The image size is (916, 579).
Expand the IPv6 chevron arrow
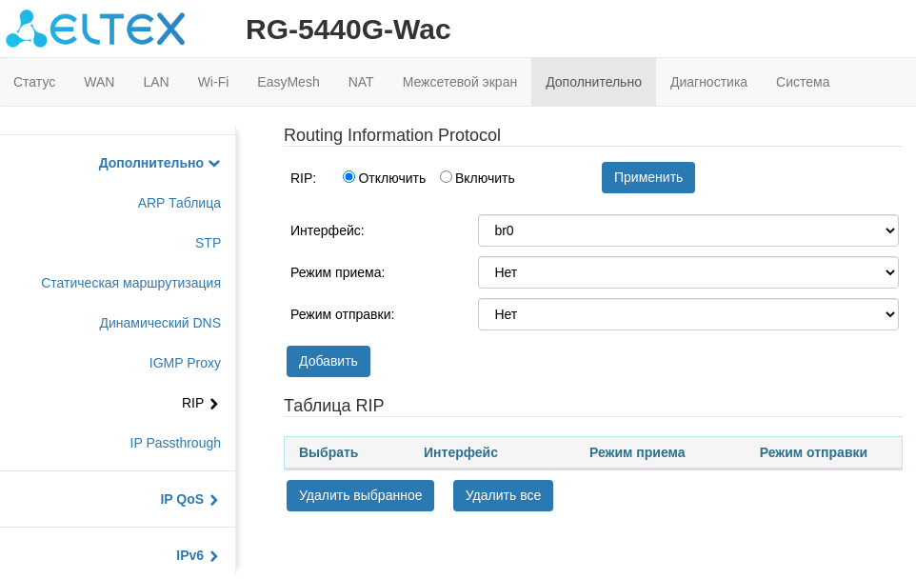click(x=214, y=556)
